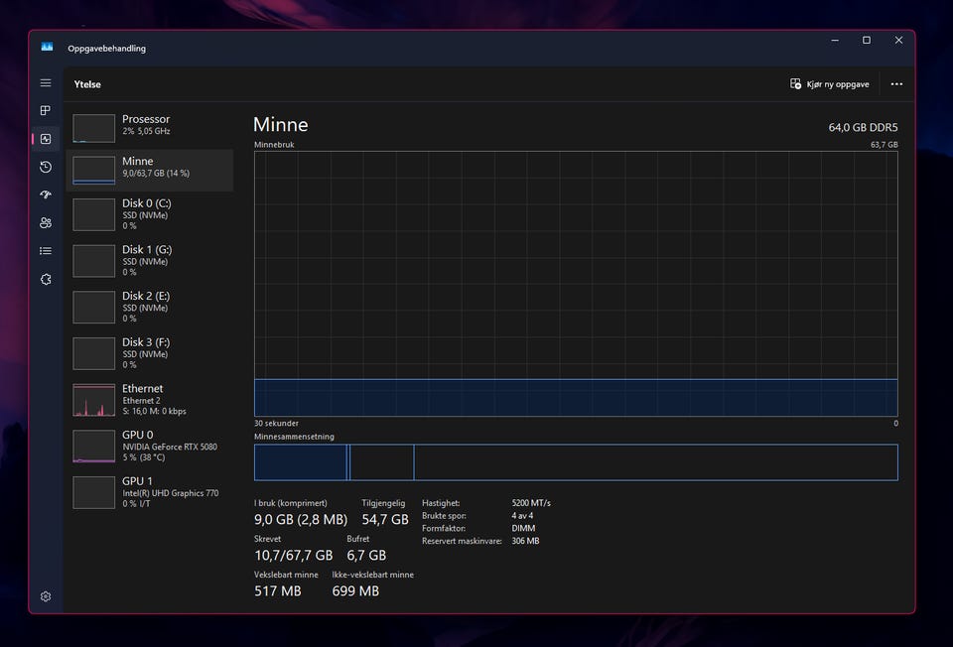Select the Minne performance item
This screenshot has width=953, height=647.
pos(150,170)
